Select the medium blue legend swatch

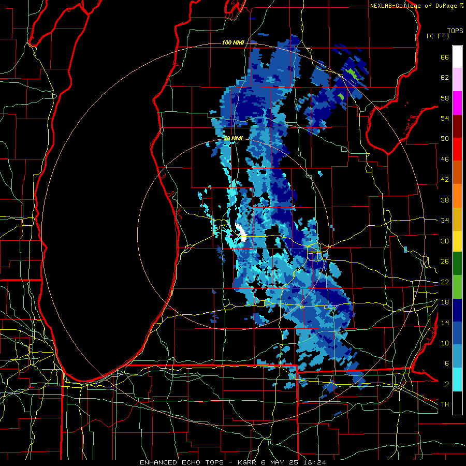[x=457, y=333]
